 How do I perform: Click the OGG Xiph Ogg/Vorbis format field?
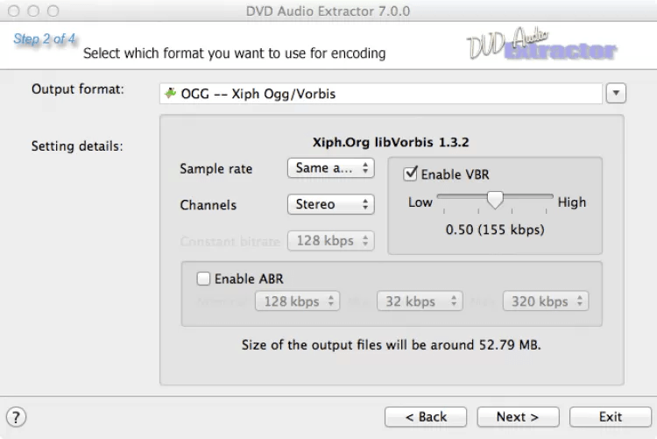coord(381,93)
